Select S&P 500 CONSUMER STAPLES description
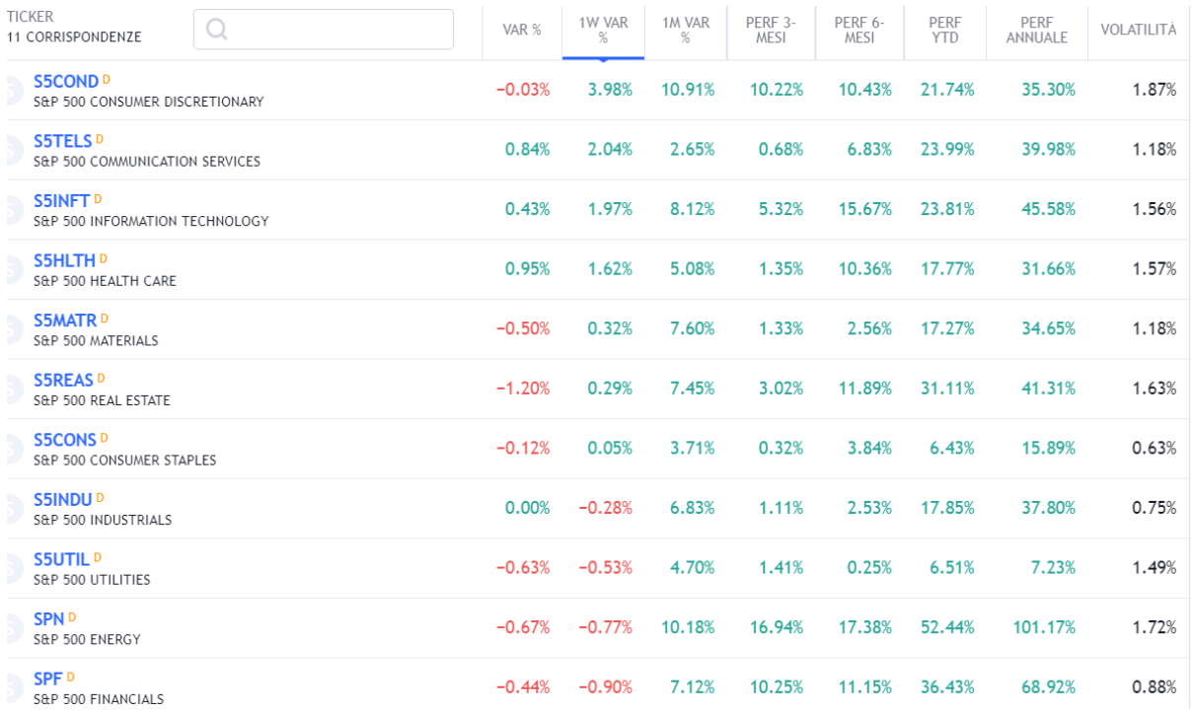The width and height of the screenshot is (1194, 712). [x=124, y=461]
